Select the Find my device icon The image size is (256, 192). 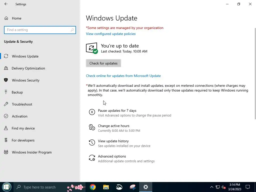(6, 128)
